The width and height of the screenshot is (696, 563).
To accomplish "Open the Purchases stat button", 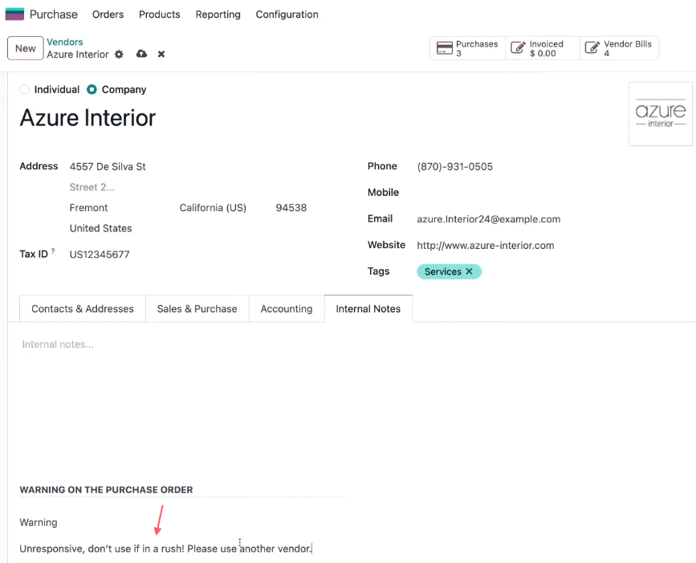I will (x=467, y=48).
